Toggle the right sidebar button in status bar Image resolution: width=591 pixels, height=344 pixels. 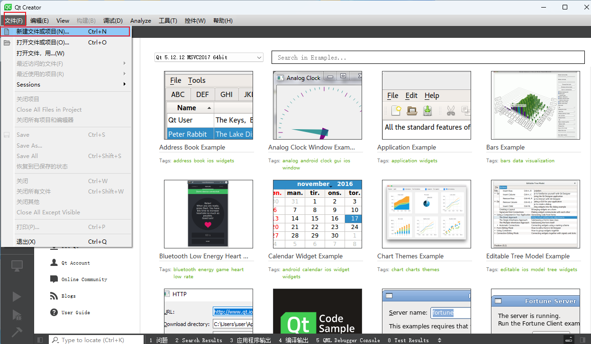pos(584,340)
